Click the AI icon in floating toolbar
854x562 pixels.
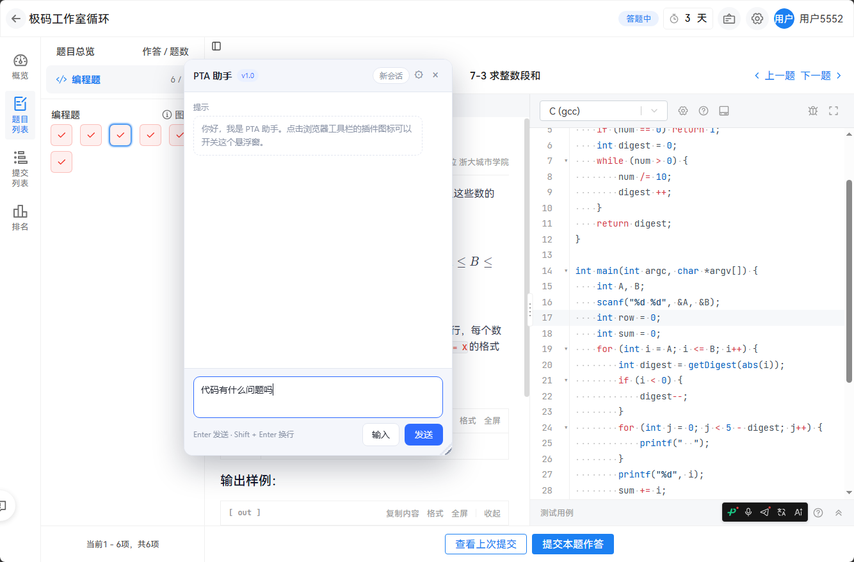click(798, 512)
